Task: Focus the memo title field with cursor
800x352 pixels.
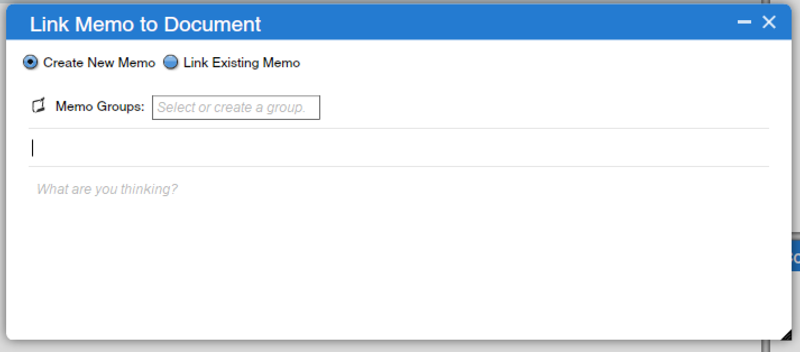Action: point(399,148)
